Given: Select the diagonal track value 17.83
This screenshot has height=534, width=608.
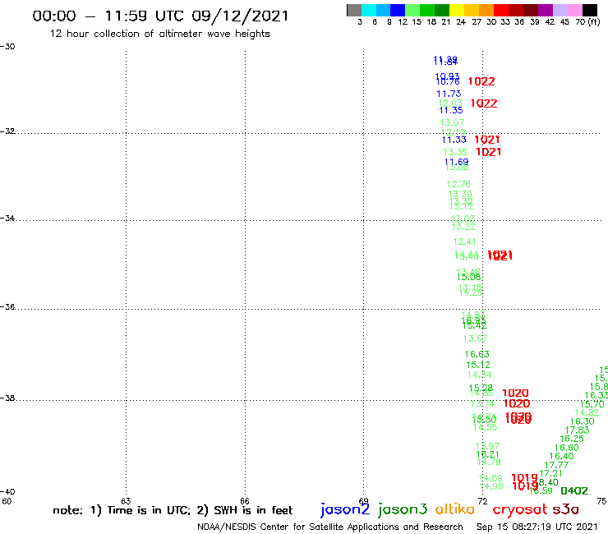Looking at the screenshot, I should (x=577, y=430).
